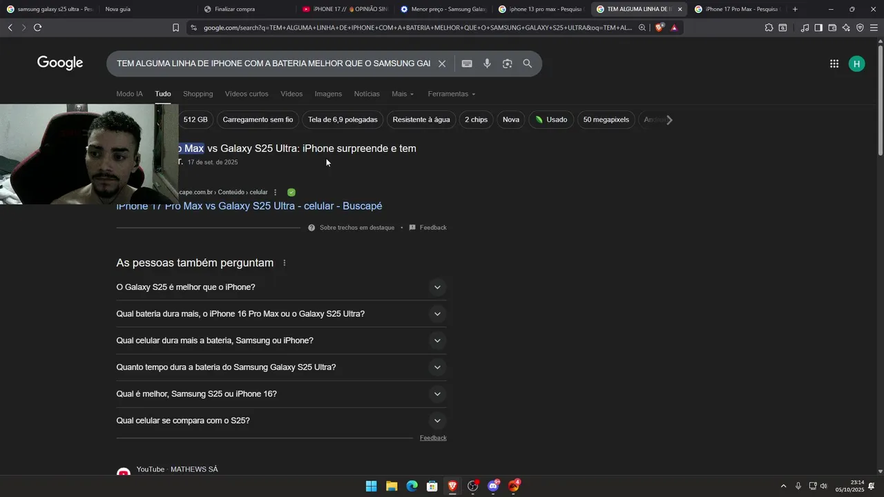Select the 'Usado' filter chip
The width and height of the screenshot is (884, 497).
(550, 119)
